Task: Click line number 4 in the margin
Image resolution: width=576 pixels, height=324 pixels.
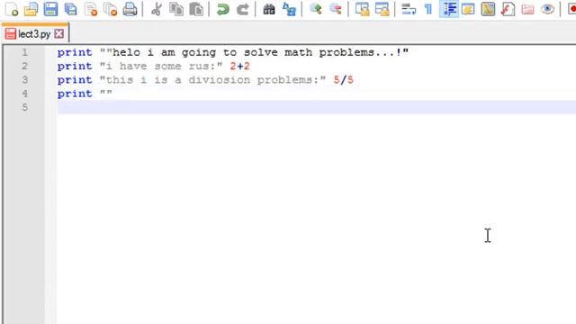Action: click(24, 94)
